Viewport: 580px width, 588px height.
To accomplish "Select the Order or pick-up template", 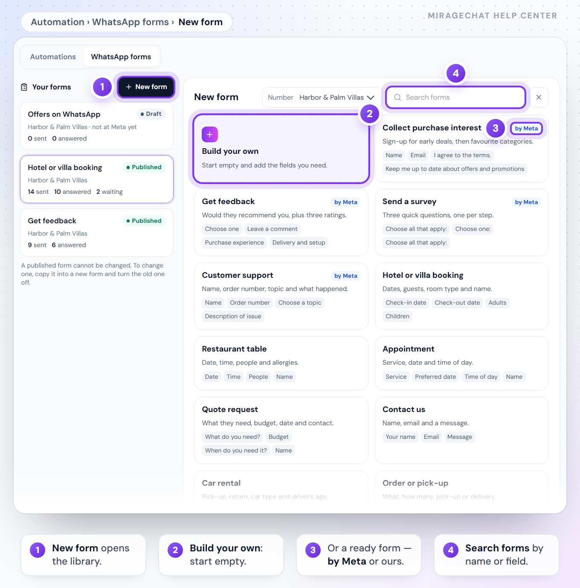I will click(x=462, y=486).
